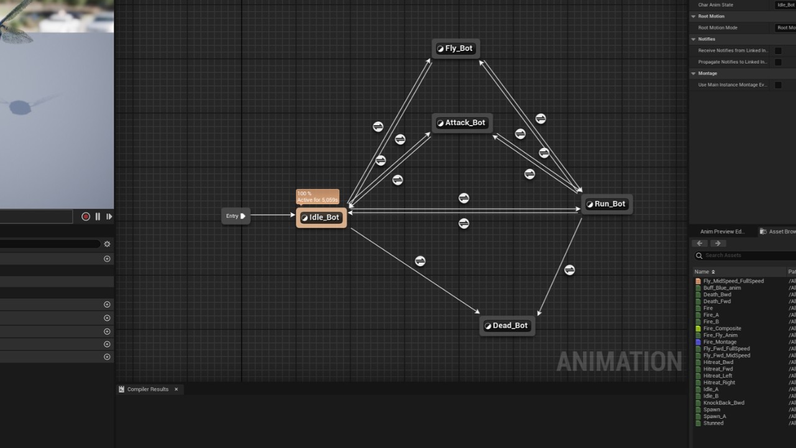796x448 pixels.
Task: Step forward one frame in the preview
Action: (x=109, y=217)
